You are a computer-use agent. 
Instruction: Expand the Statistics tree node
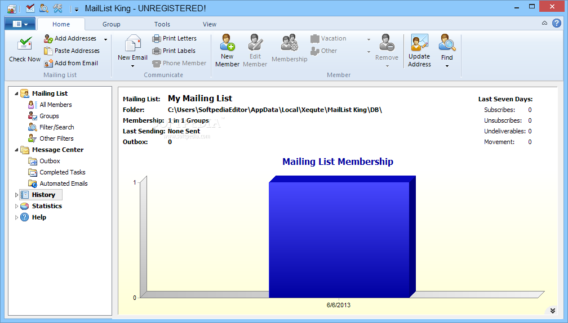tap(16, 206)
